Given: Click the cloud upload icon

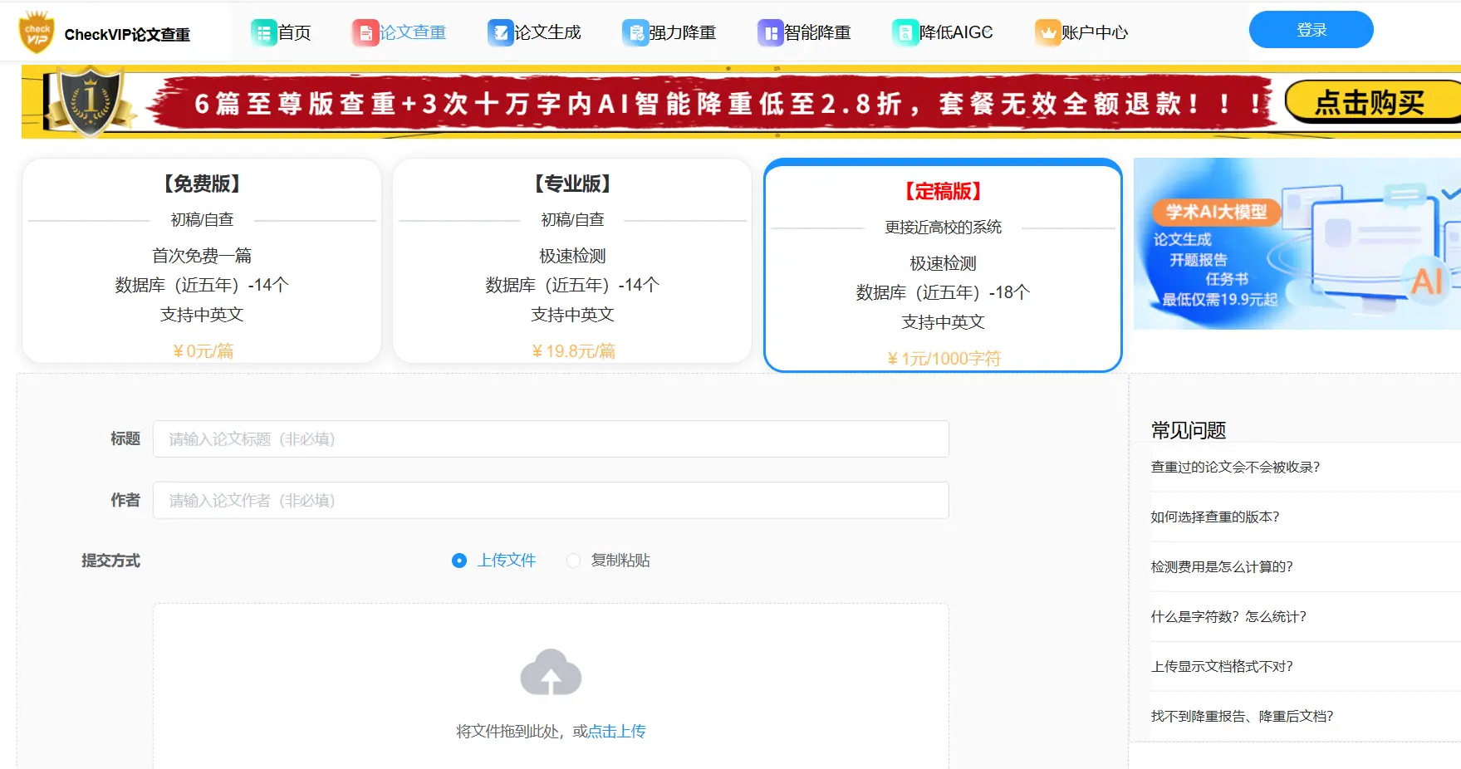Looking at the screenshot, I should pyautogui.click(x=551, y=673).
